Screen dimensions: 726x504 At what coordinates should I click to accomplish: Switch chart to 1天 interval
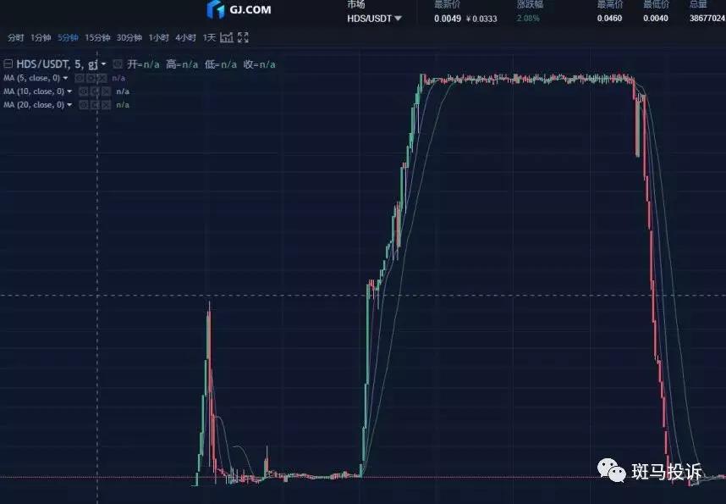(x=209, y=37)
